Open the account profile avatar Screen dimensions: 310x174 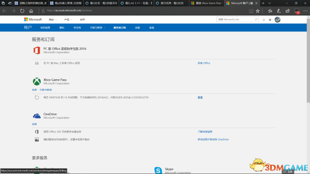tap(278, 19)
